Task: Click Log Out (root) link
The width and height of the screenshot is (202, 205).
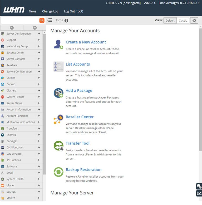Action: (x=73, y=11)
